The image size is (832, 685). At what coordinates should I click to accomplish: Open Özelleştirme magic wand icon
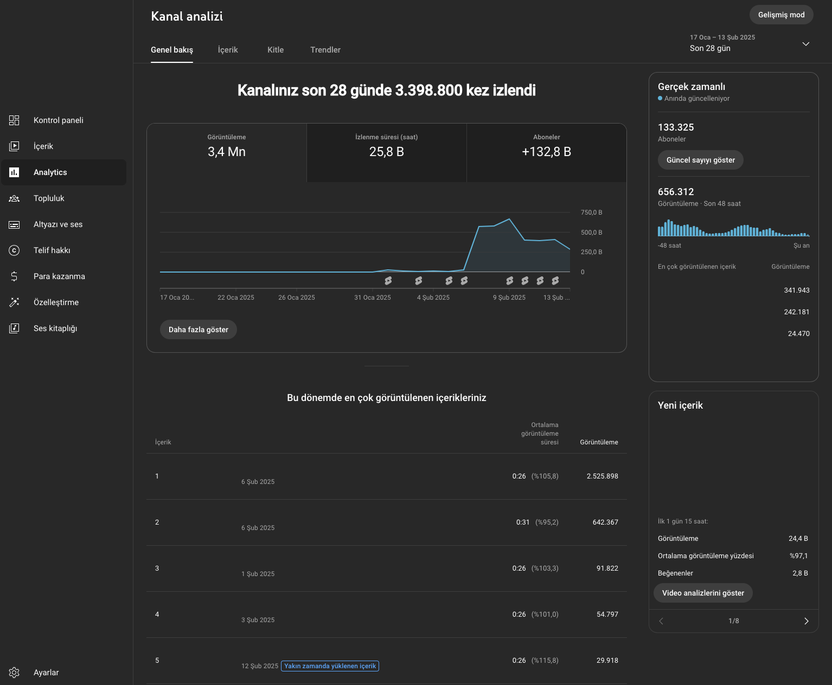pyautogui.click(x=14, y=302)
